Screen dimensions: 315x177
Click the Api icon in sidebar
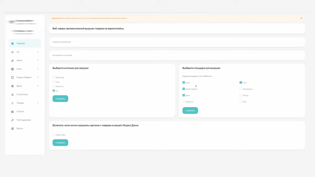(x=12, y=52)
